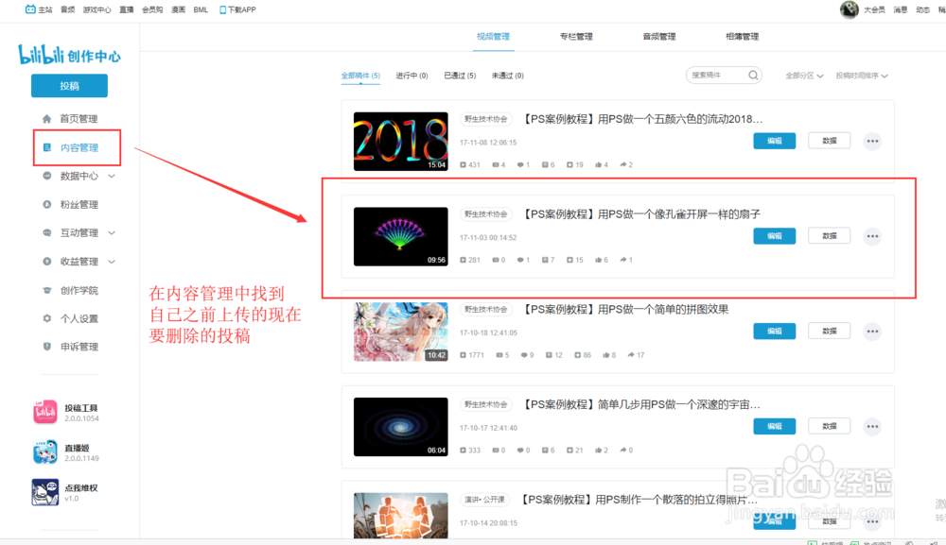
Task: Click 编辑 for the 深邃的宇宙 video
Action: tap(774, 426)
